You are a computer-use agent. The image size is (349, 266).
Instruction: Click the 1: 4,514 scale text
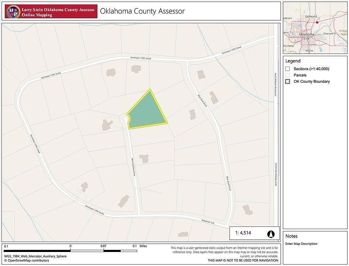[x=243, y=233]
